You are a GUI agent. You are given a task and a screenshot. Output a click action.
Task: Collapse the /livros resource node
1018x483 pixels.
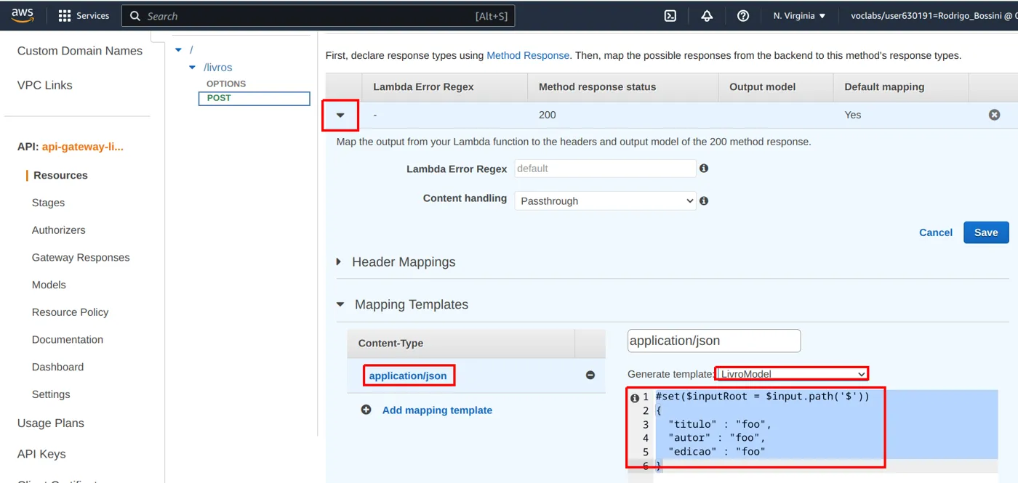(x=192, y=68)
